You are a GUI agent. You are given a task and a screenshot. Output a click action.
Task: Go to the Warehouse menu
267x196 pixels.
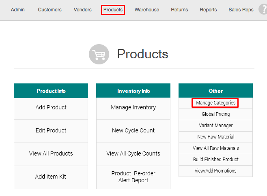coord(147,10)
